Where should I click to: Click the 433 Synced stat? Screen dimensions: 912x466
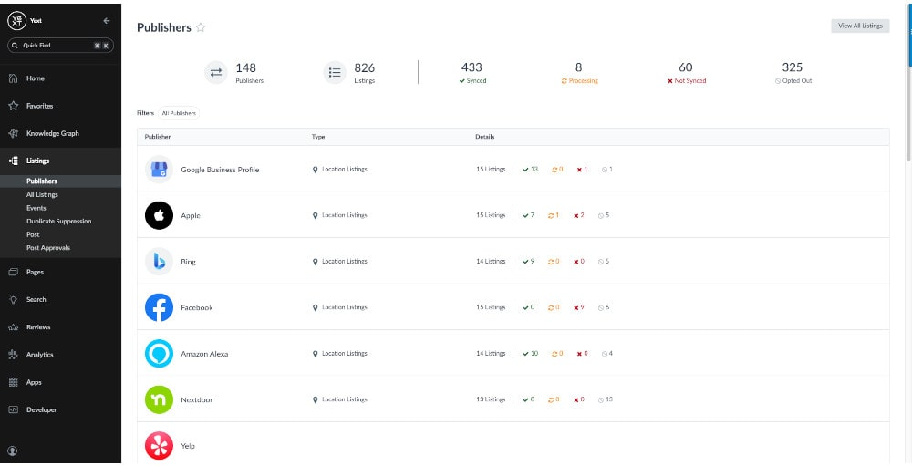click(x=472, y=73)
